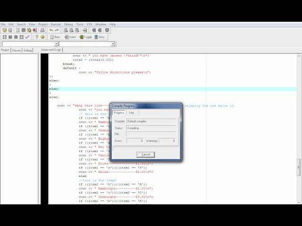
Task: Click the first yellow icon in main toolbar
Action: click(4, 30)
